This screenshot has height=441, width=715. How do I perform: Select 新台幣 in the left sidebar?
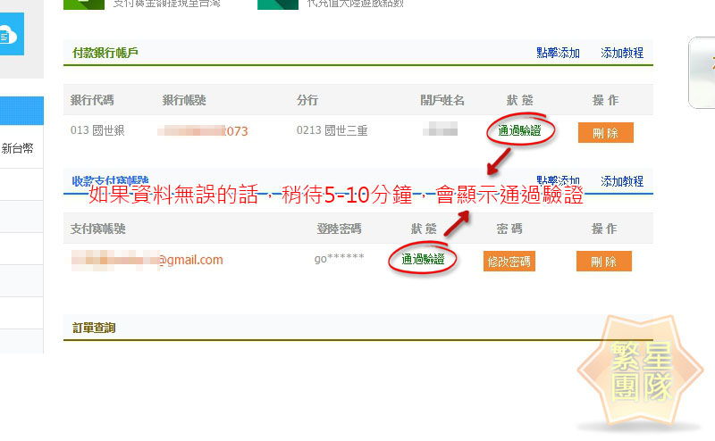20,148
